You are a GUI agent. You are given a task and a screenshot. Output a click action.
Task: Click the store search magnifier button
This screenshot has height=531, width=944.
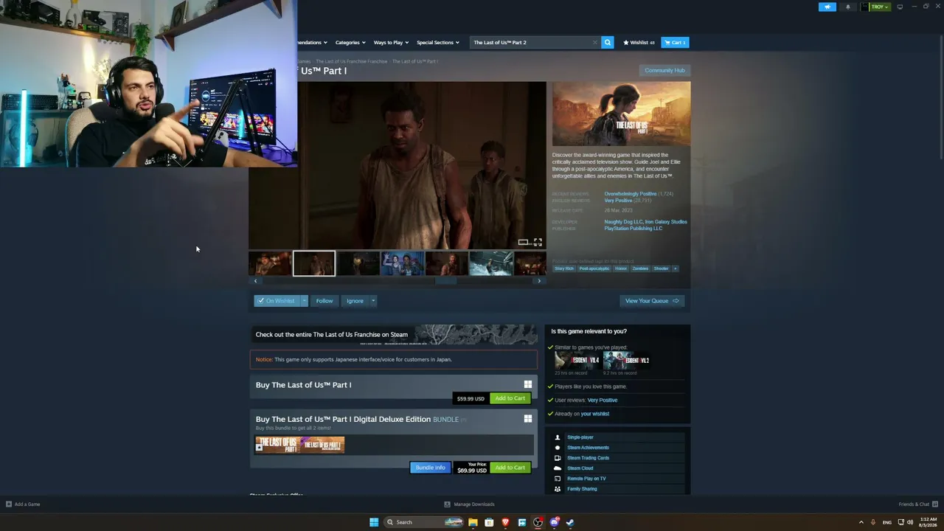click(608, 43)
